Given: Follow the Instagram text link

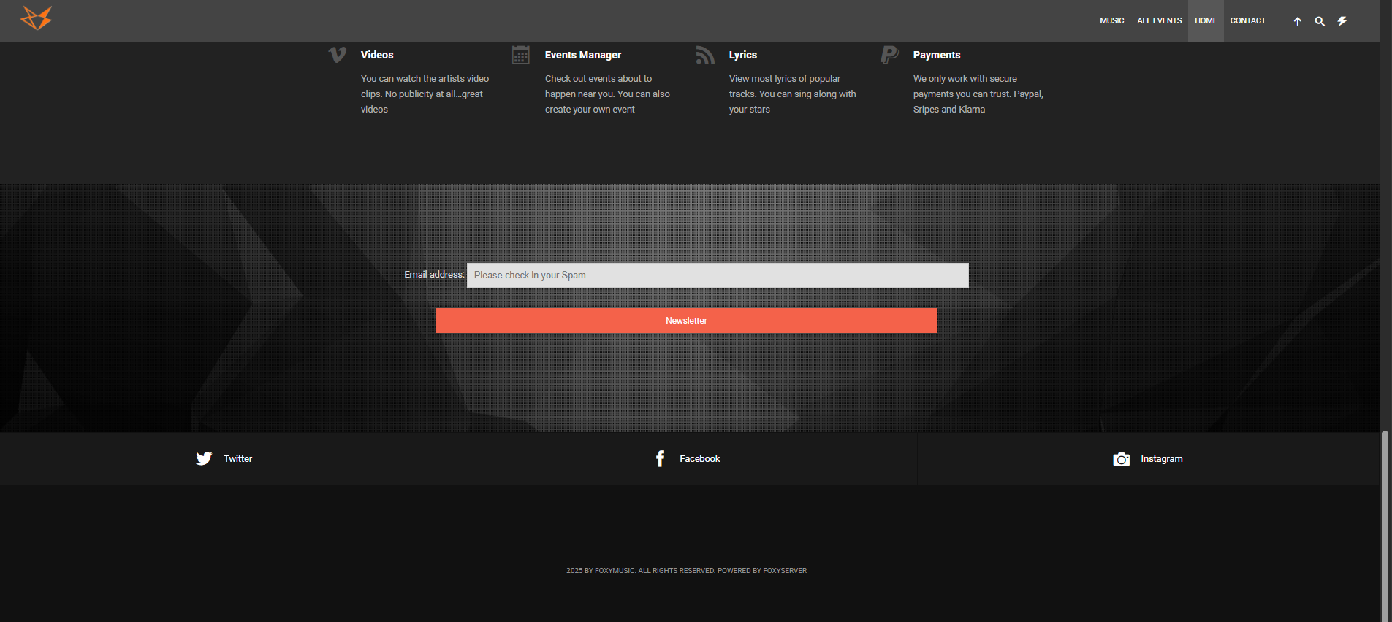Looking at the screenshot, I should 1161,459.
